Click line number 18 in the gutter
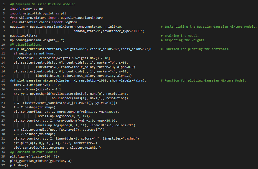The height and width of the screenshot is (169, 258). coord(3,80)
